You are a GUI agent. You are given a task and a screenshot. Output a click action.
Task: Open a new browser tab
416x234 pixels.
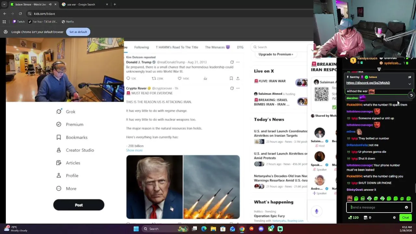pos(114,5)
